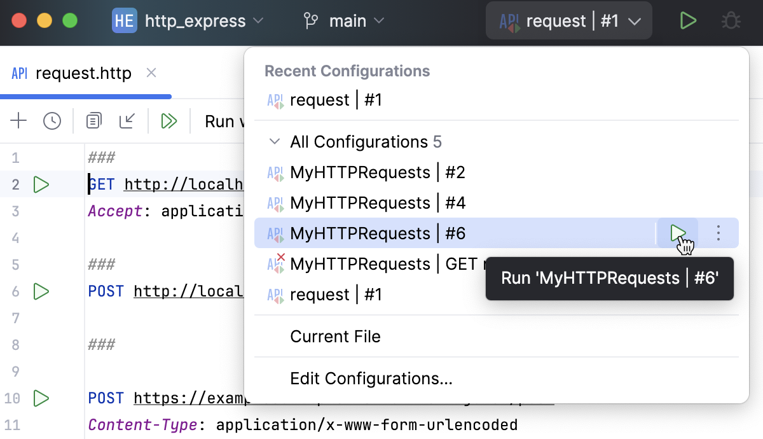The height and width of the screenshot is (439, 763).
Task: Run 'MyHTTPRequests | #6' configuration
Action: coord(677,233)
